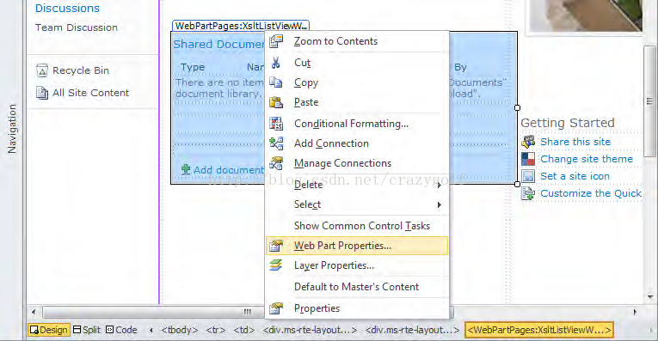Open the Recycle Bin link
This screenshot has height=341, width=658.
(81, 70)
